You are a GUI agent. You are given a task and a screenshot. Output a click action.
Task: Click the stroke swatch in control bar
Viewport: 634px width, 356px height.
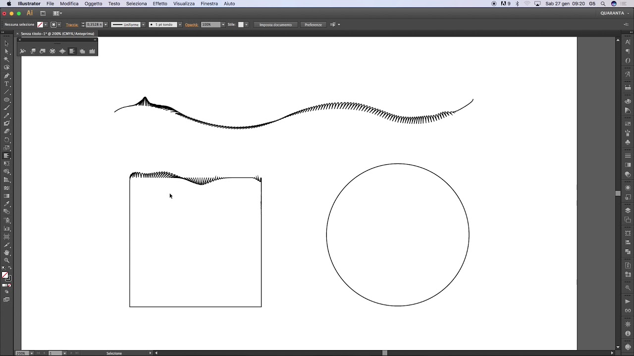53,24
